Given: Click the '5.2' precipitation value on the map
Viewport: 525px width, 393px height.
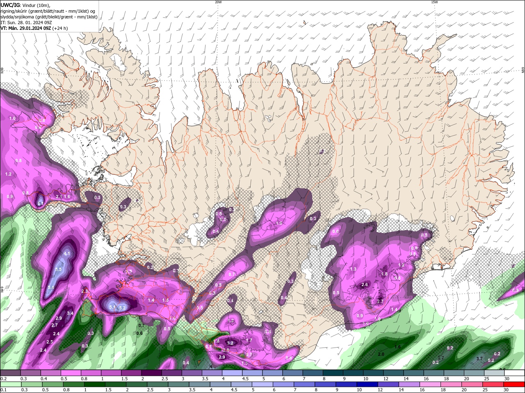Looking at the screenshot, I should point(122,307).
